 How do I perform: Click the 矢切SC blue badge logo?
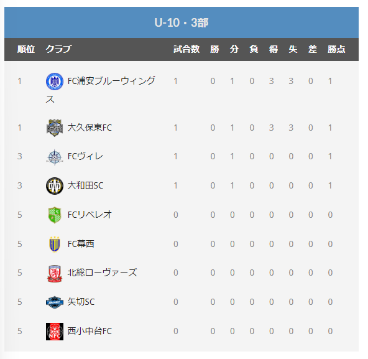pyautogui.click(x=55, y=302)
